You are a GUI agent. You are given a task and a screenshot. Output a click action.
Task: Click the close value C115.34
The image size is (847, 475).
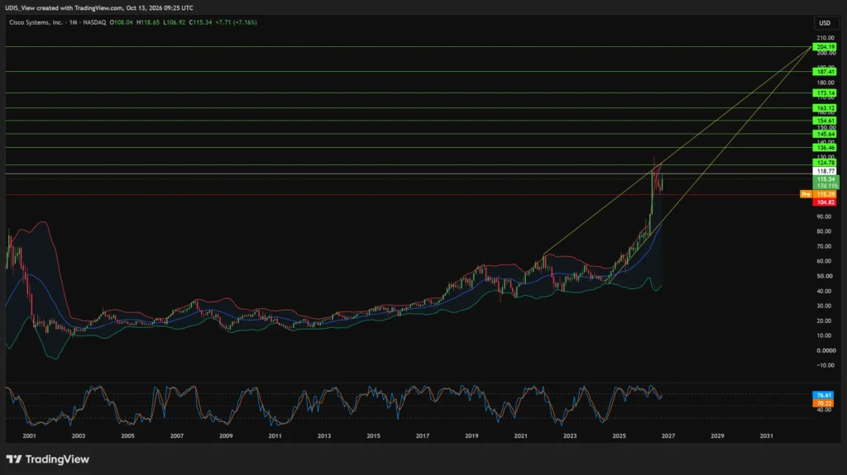click(200, 22)
